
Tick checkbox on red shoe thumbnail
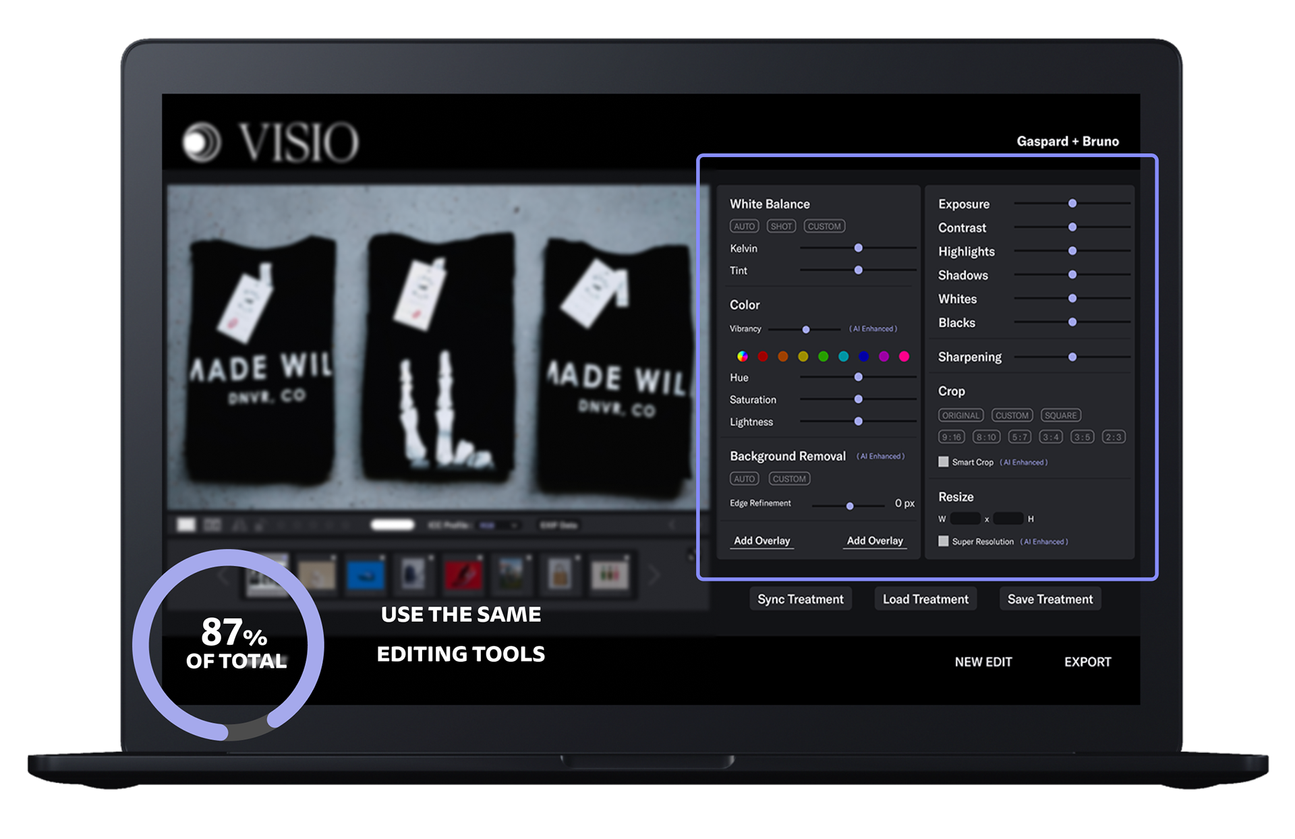(x=480, y=558)
